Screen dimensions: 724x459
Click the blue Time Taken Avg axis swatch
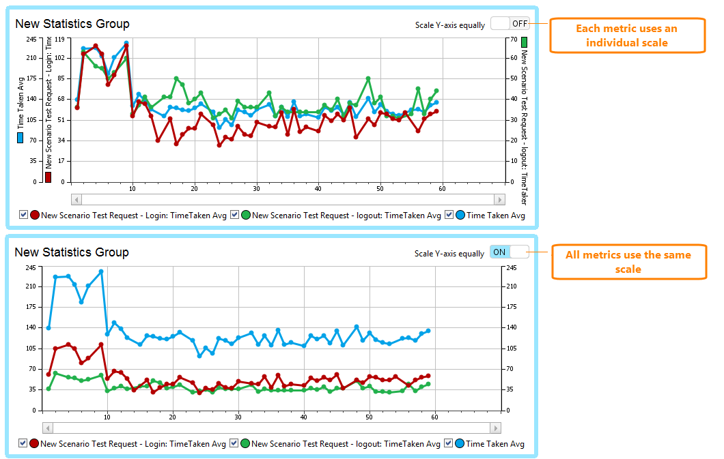[x=20, y=138]
